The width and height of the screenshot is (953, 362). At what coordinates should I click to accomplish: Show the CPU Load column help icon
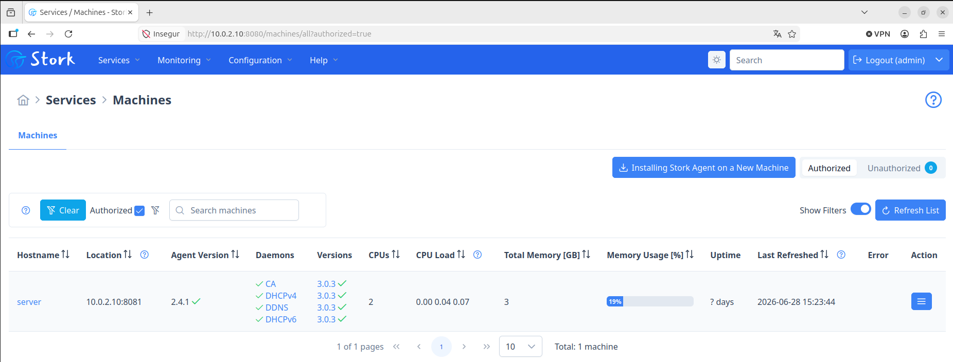click(478, 255)
